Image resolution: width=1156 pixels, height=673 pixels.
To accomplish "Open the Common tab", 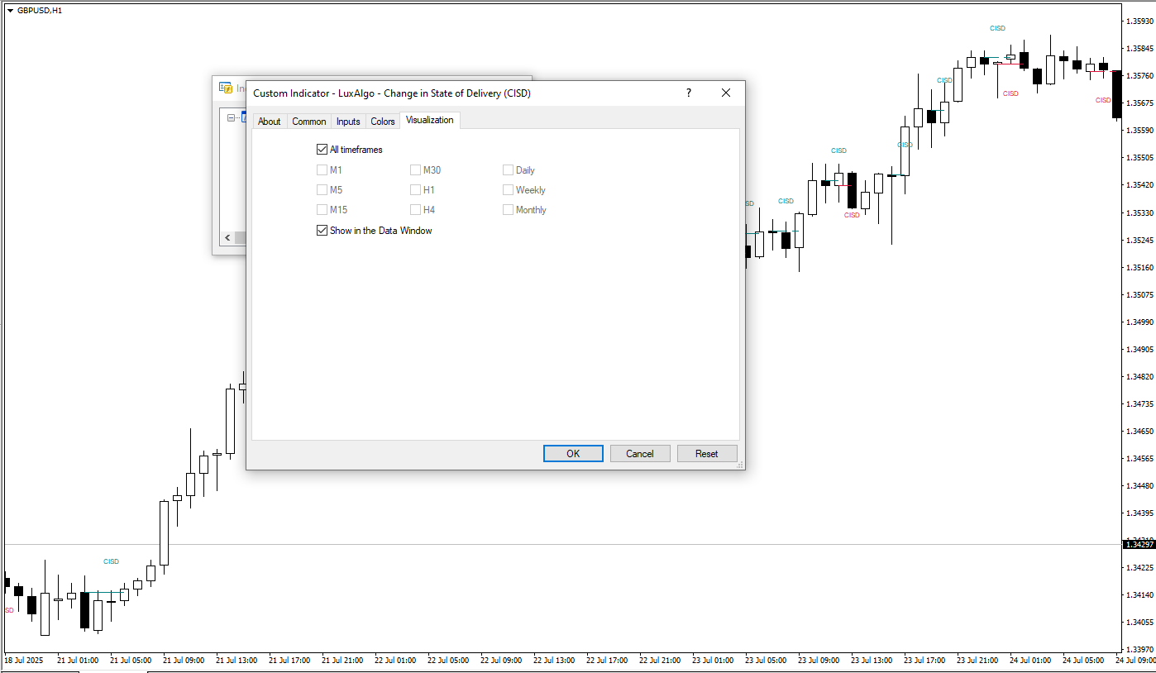I will [x=309, y=122].
